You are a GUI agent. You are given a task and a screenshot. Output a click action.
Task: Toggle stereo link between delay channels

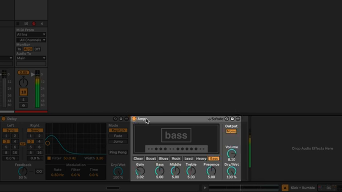(x=22, y=144)
